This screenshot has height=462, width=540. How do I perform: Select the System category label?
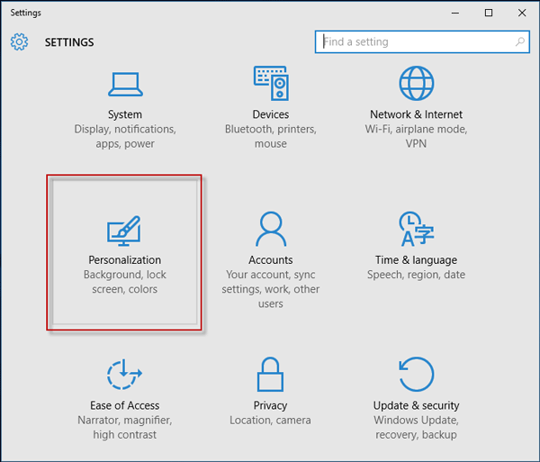click(x=125, y=114)
